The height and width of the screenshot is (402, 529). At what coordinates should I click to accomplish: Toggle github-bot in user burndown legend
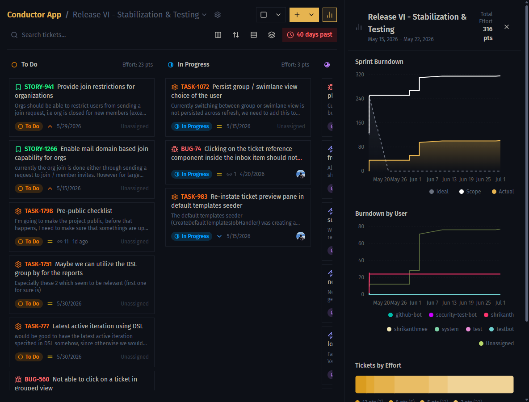[x=405, y=314]
